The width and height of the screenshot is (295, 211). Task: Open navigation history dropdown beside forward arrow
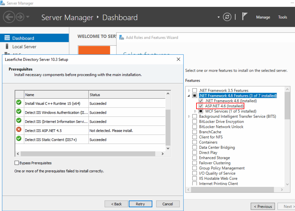[28, 17]
